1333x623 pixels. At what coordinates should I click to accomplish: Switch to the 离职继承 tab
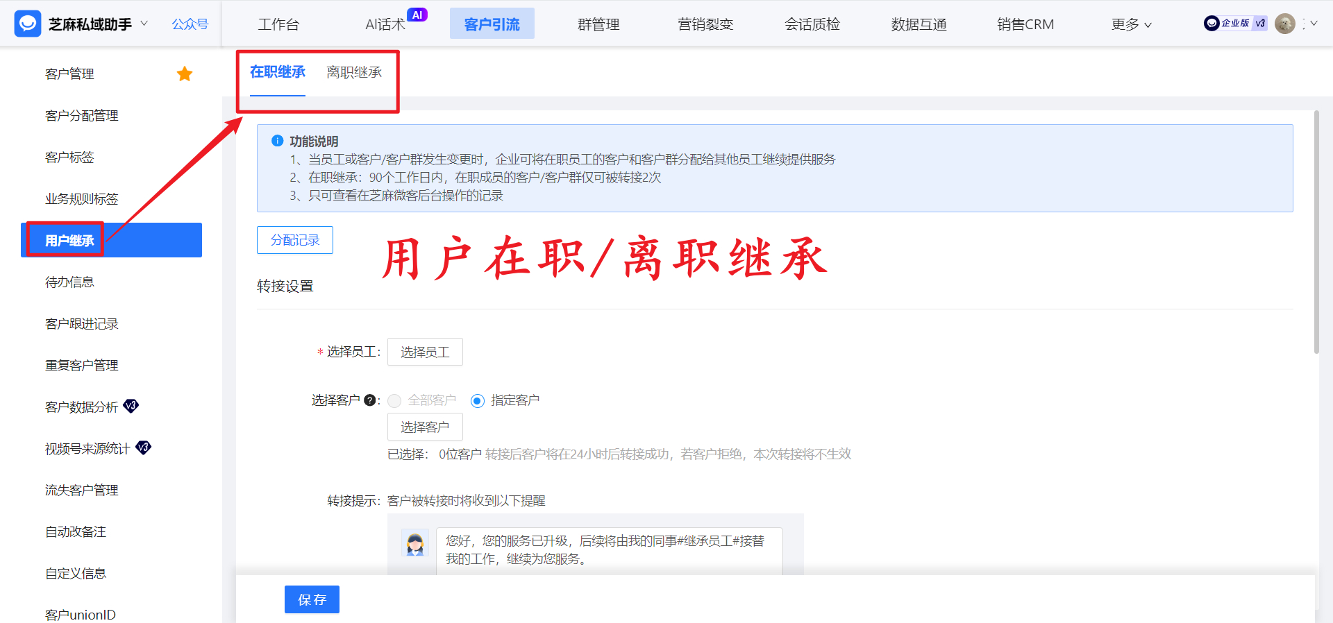tap(354, 72)
